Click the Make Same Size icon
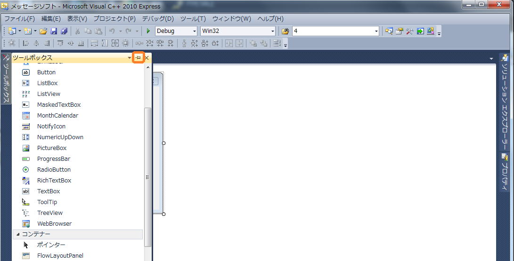The height and width of the screenshot is (261, 514). (x=115, y=43)
